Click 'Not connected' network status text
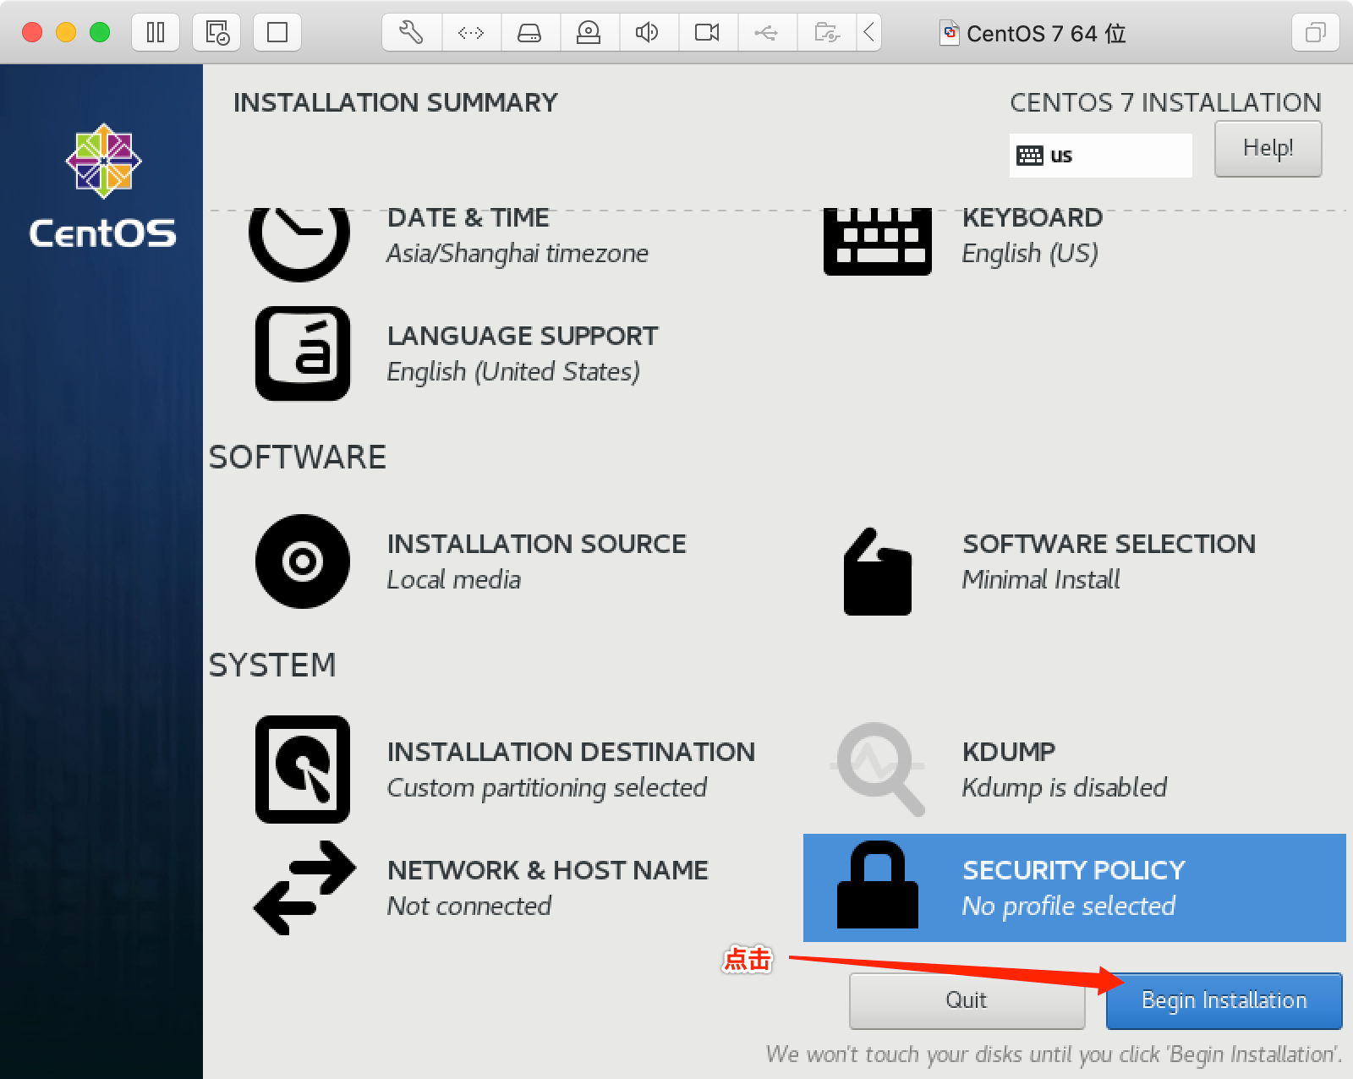Image resolution: width=1353 pixels, height=1079 pixels. tap(469, 906)
